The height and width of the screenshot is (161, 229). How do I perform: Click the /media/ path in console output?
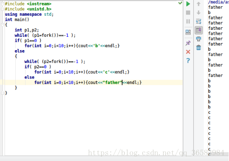point(218,2)
